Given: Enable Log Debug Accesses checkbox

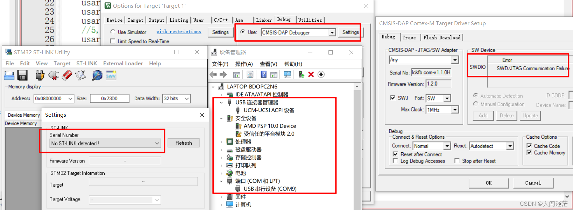Looking at the screenshot, I should (395, 161).
